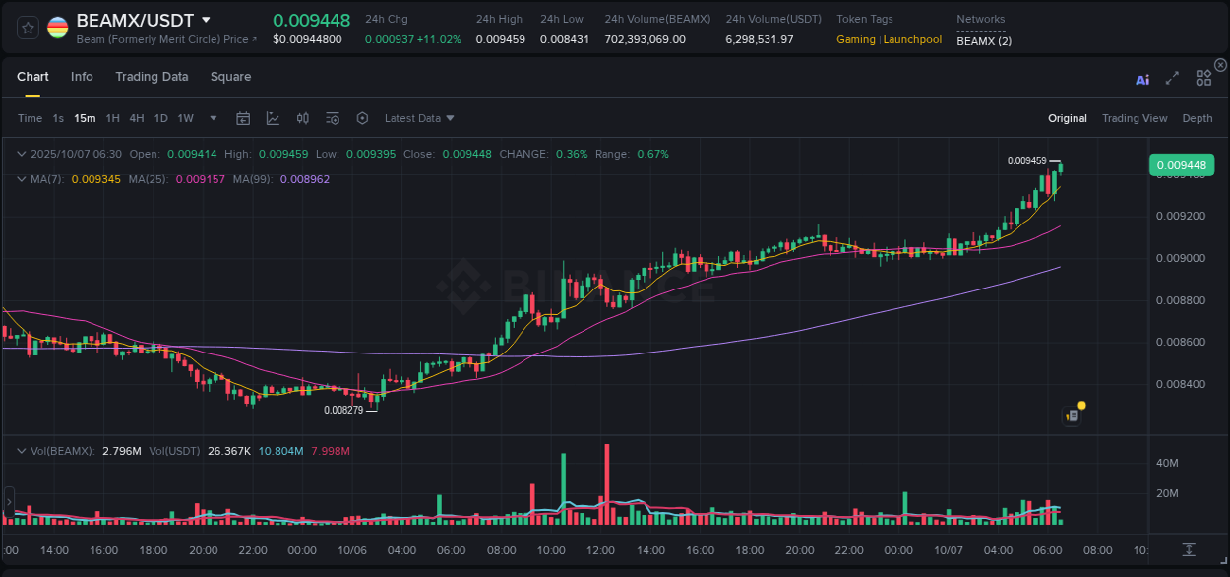Open the Latest Data dropdown

418,118
